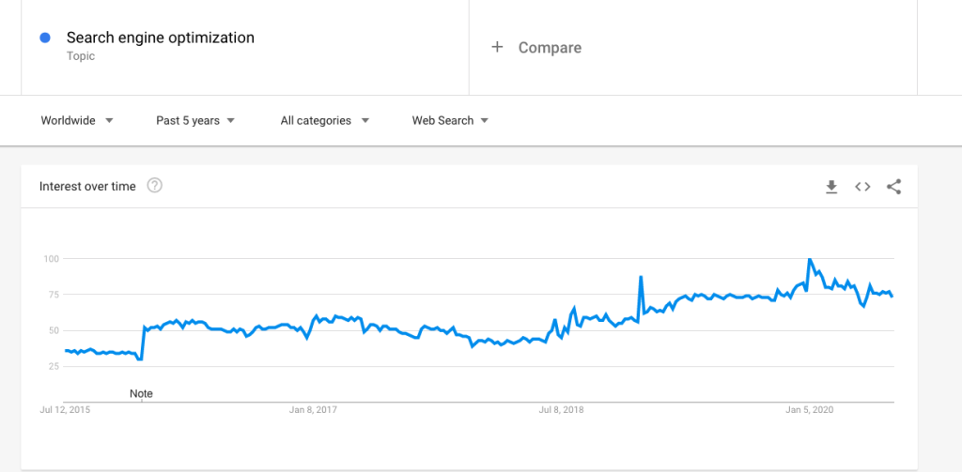Select the Search engine optimization term
The image size is (962, 472).
pyautogui.click(x=160, y=38)
